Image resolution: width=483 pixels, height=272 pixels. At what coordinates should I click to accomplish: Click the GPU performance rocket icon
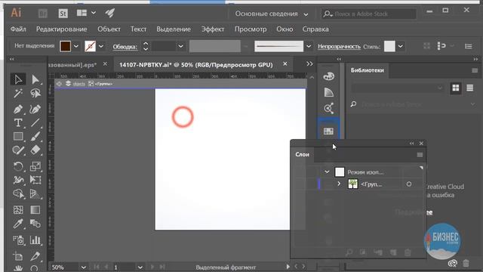(x=109, y=13)
